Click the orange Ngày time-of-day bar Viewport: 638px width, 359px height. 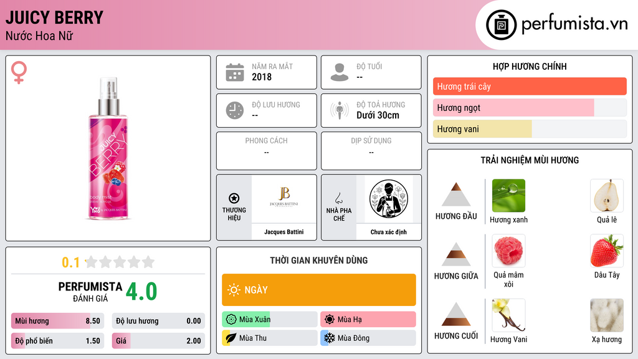click(319, 290)
